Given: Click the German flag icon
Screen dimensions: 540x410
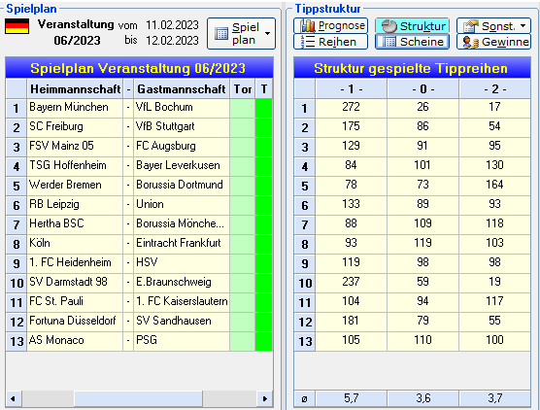Looking at the screenshot, I should (x=17, y=26).
